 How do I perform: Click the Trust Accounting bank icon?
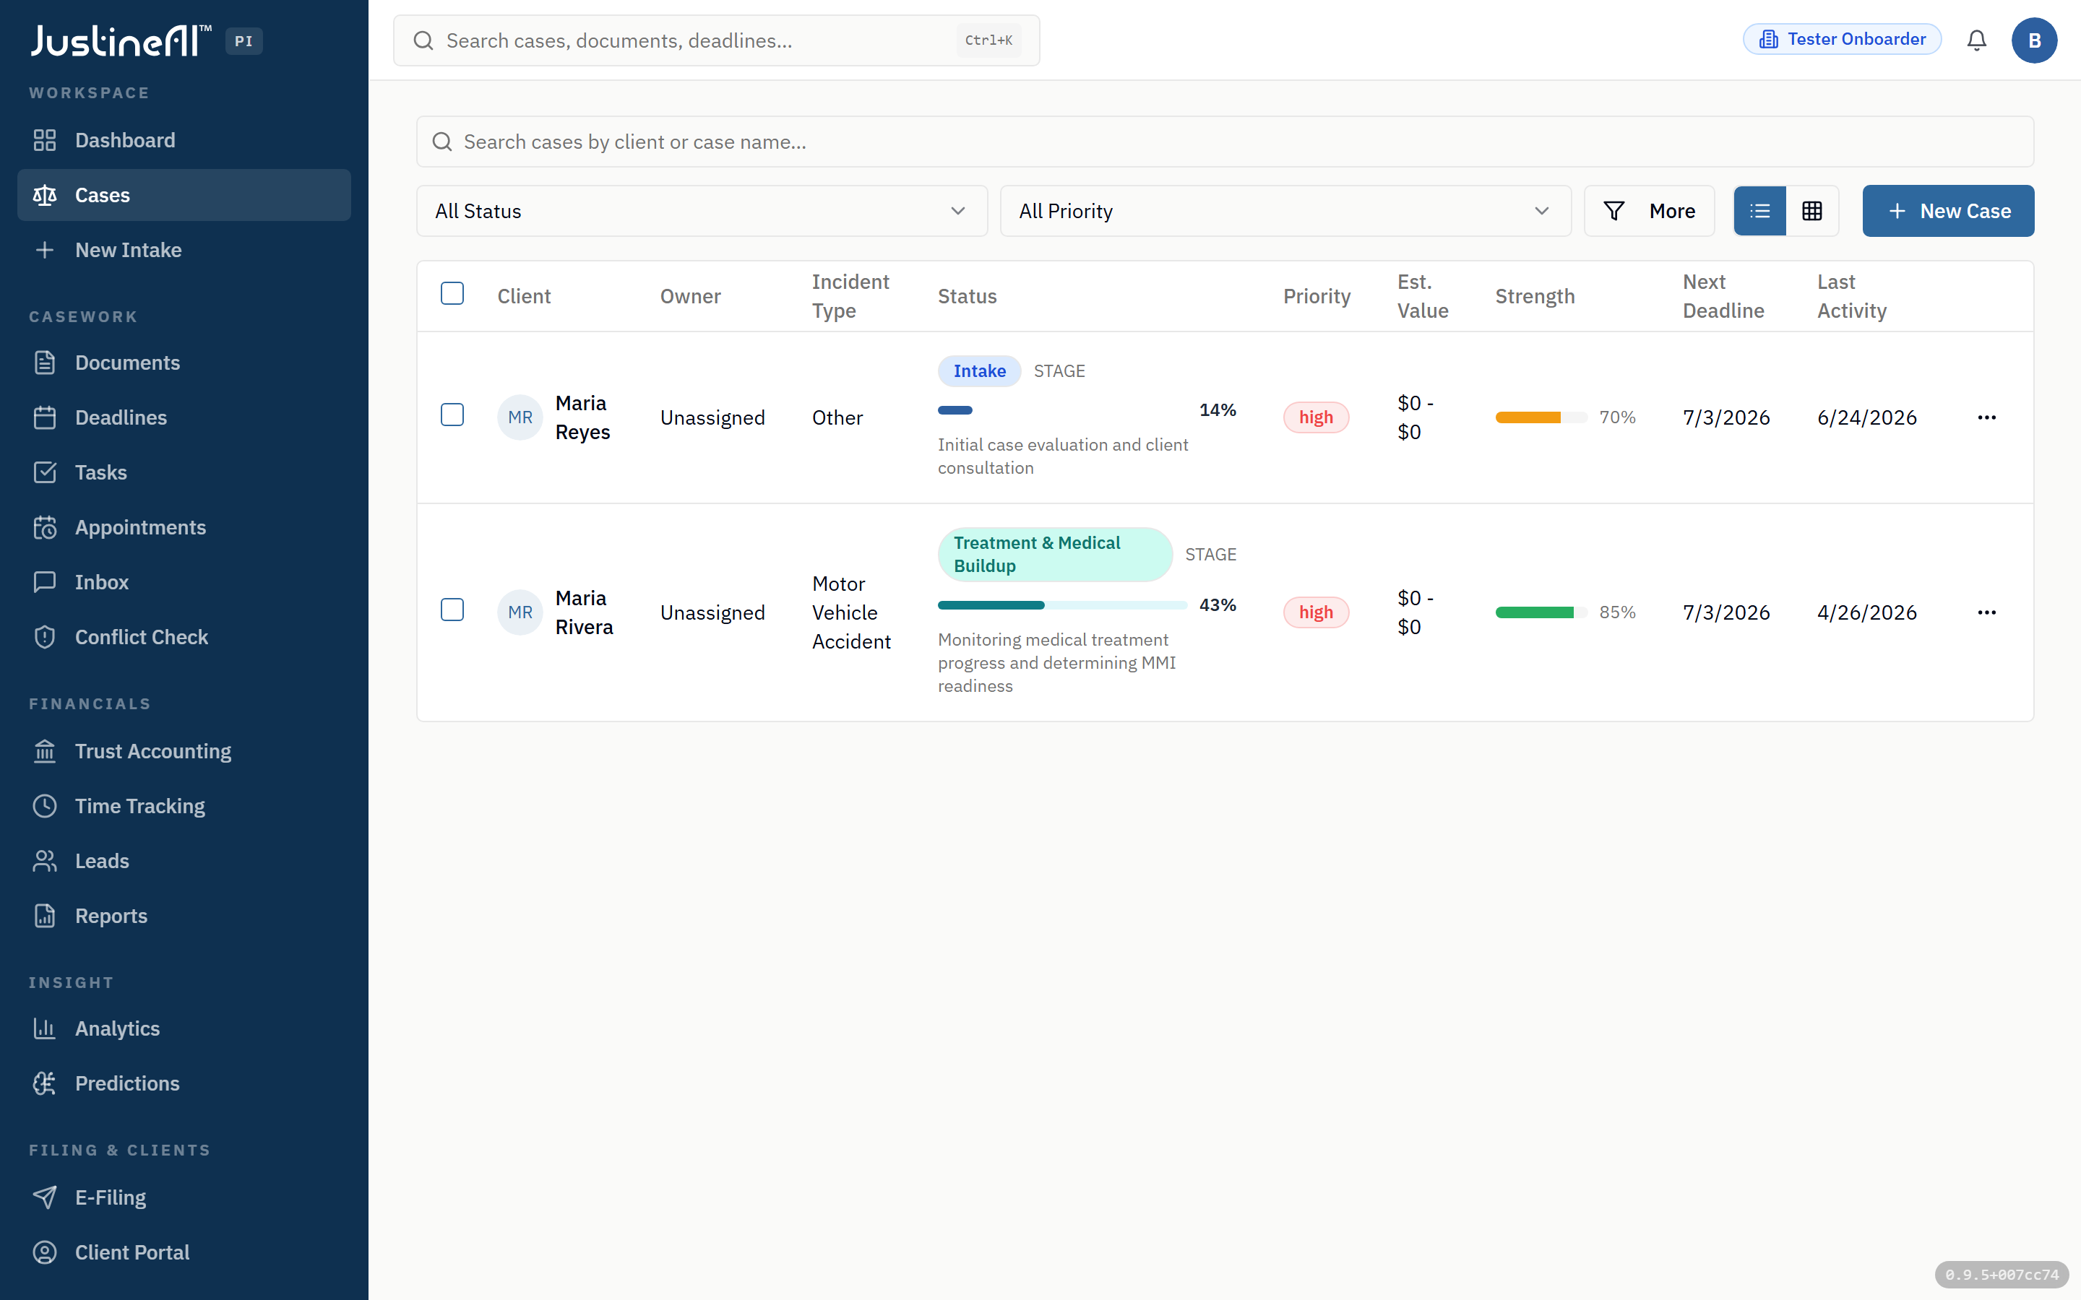(x=45, y=751)
